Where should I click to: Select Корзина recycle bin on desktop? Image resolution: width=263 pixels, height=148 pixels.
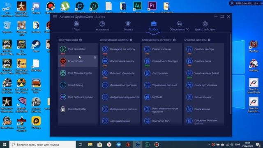pos(7,27)
